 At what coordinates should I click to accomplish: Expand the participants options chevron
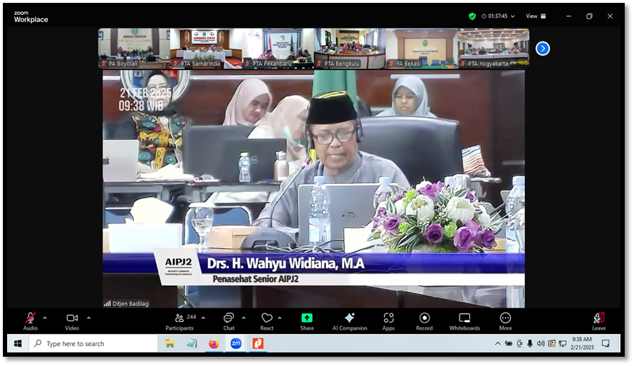coord(203,317)
